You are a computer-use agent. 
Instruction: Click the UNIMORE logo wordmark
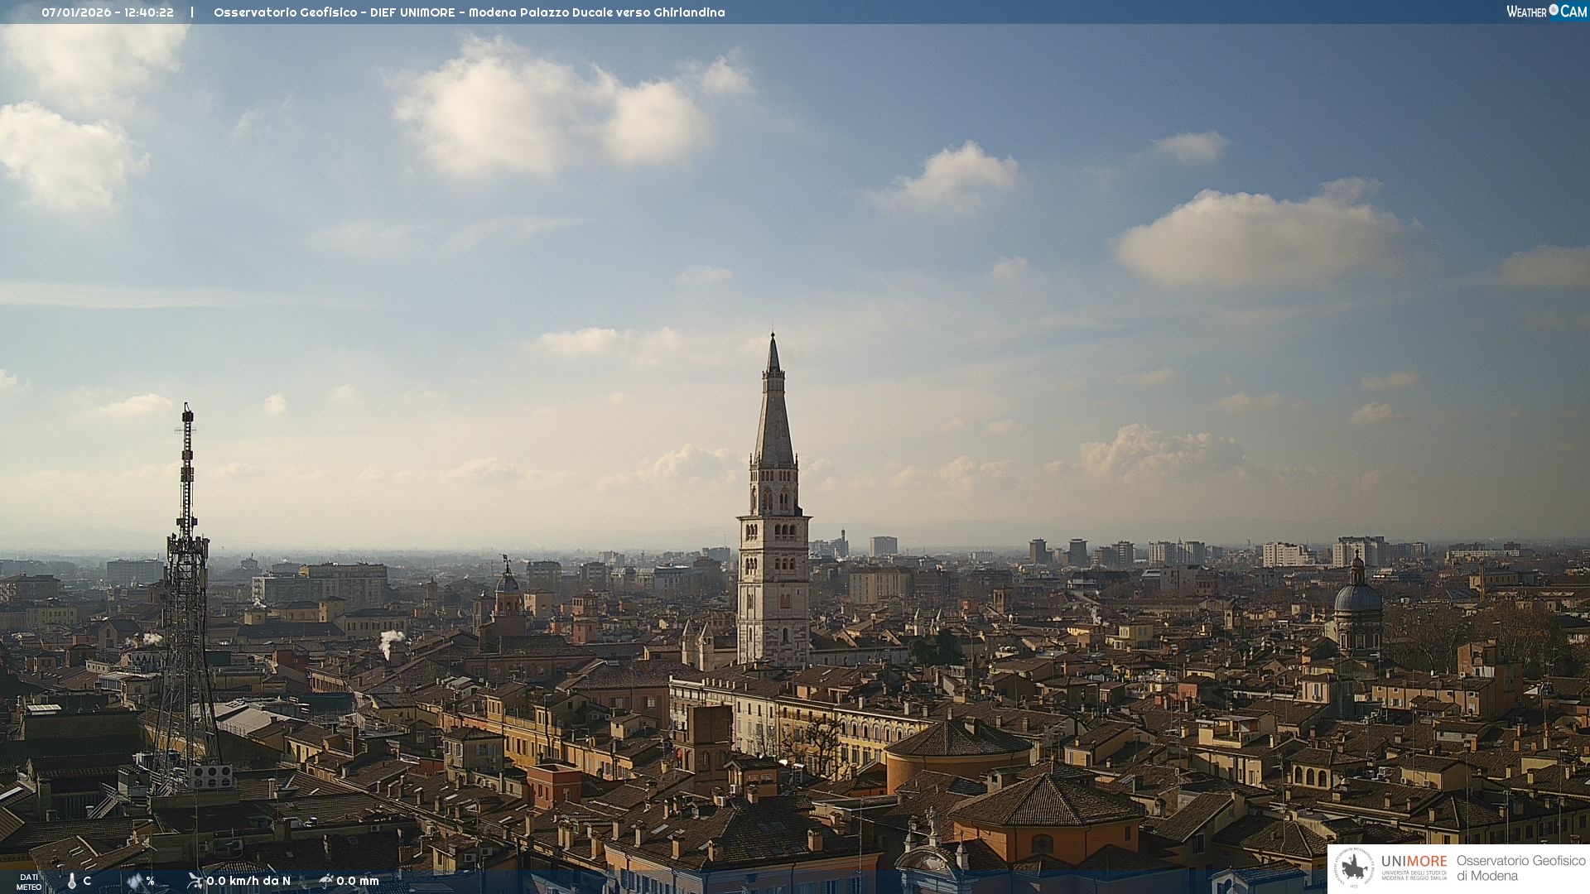pos(1414,862)
